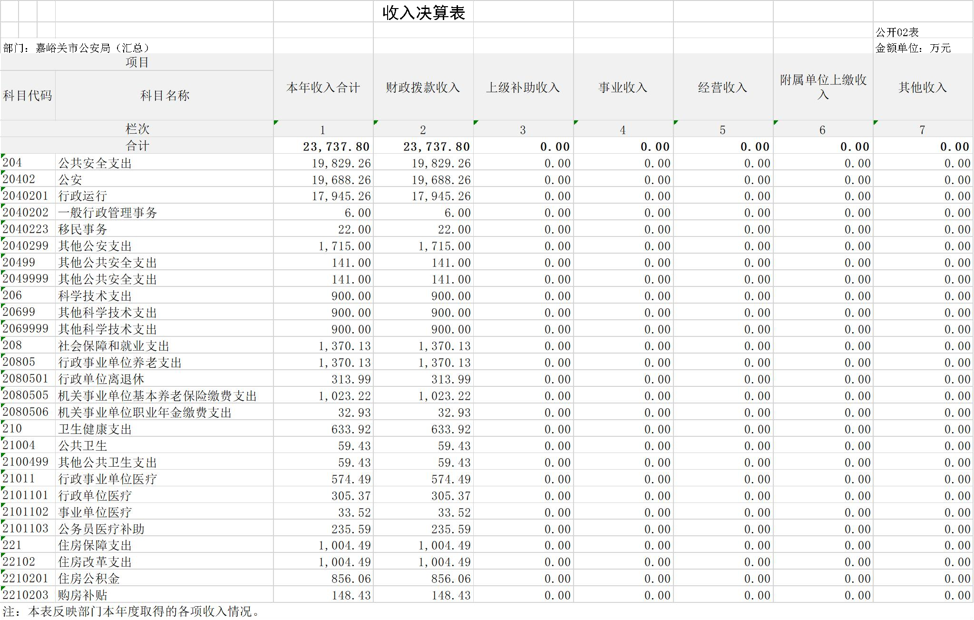Screen dimensions: 974x620
Task: Click the 事业收入 header cell
Action: (623, 87)
